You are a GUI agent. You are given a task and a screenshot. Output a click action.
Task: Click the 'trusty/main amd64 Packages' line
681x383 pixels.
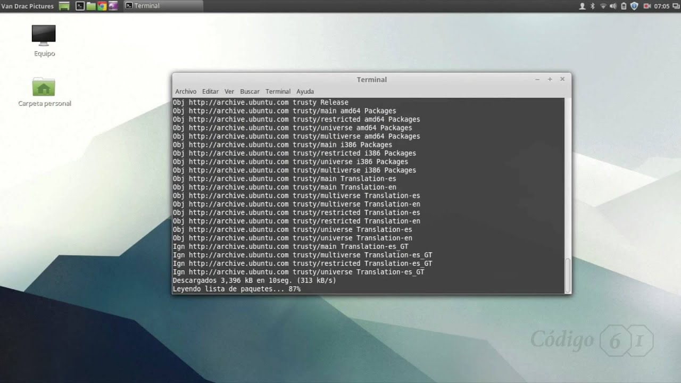[x=285, y=111]
